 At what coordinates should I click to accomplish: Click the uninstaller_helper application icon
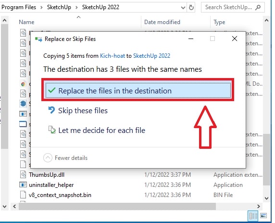click(x=23, y=184)
